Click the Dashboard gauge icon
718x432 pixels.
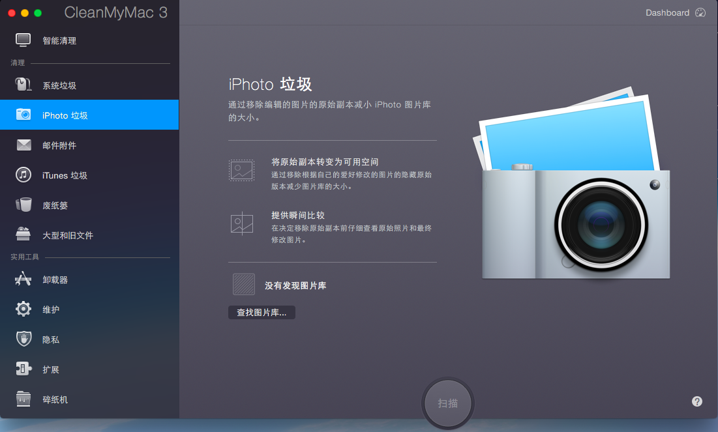pyautogui.click(x=700, y=12)
